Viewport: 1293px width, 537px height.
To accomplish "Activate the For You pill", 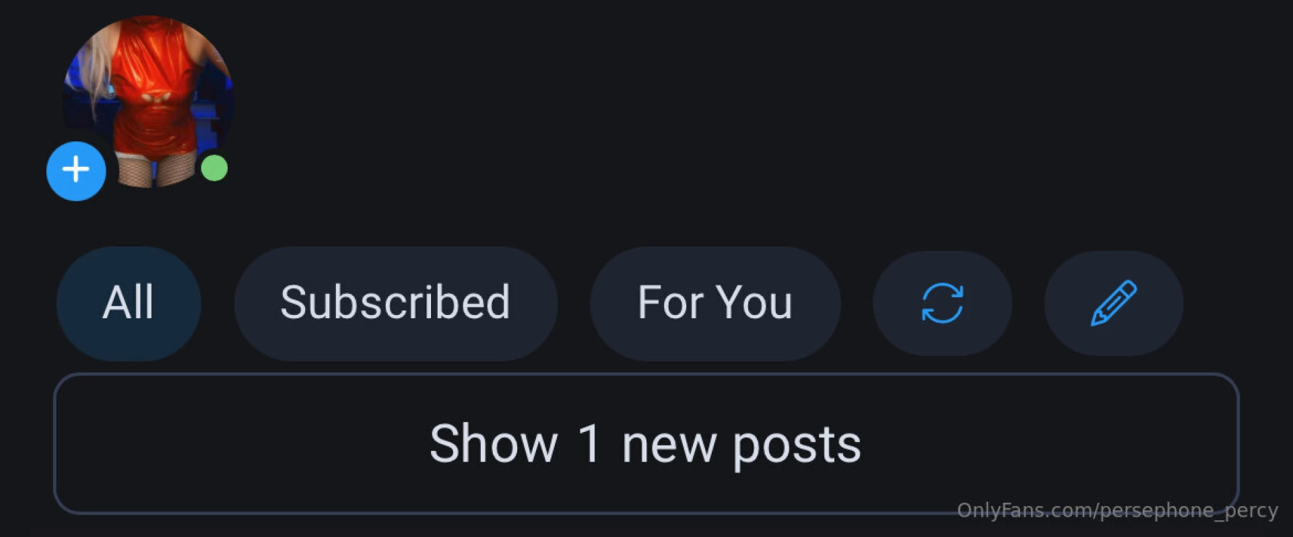I will 715,303.
